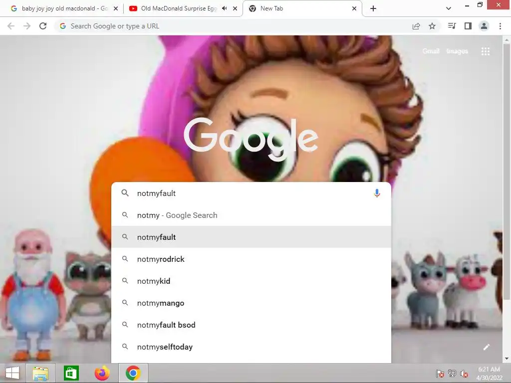Reload the current page
Screen dimensions: 511x383
pos(43,26)
